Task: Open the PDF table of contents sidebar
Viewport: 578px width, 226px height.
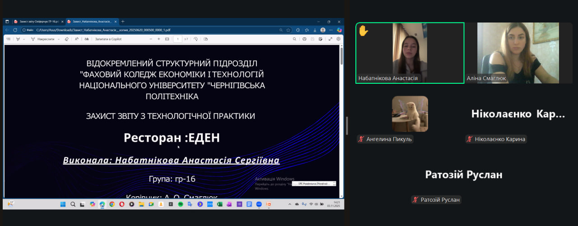Action: click(x=9, y=39)
